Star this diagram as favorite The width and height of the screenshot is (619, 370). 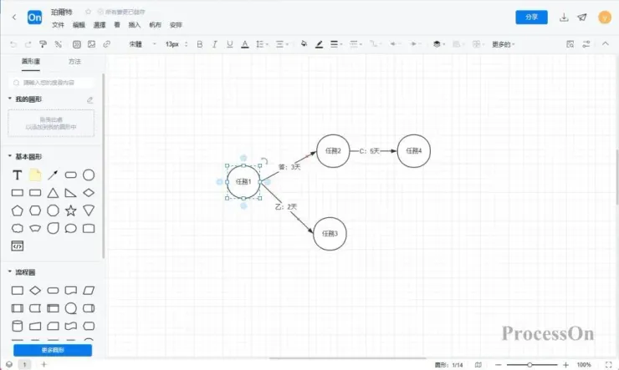pos(88,12)
